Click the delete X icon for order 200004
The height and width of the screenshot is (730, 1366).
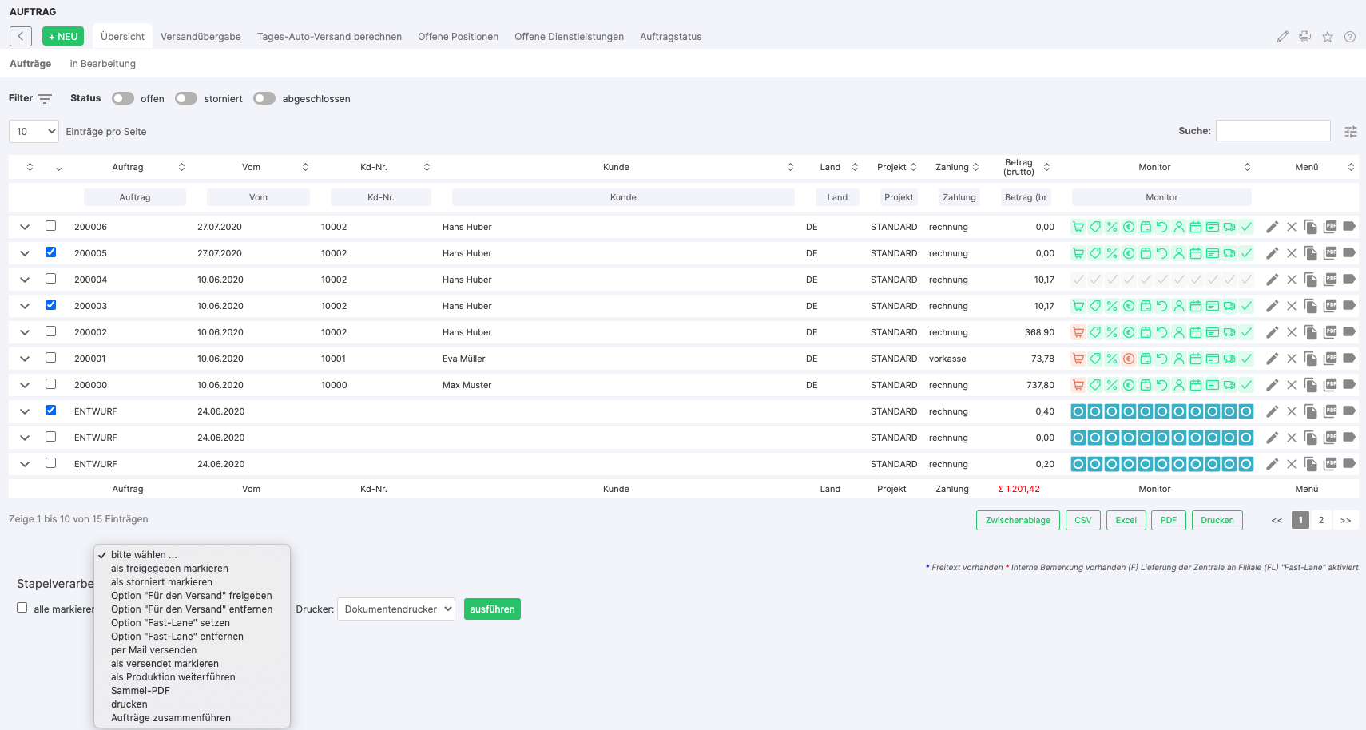(x=1291, y=280)
